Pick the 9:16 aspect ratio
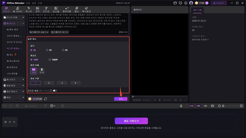Image resolution: width=246 pixels, height=138 pixels. [x=42, y=71]
